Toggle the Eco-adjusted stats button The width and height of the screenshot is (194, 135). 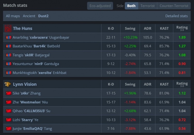pos(100,6)
